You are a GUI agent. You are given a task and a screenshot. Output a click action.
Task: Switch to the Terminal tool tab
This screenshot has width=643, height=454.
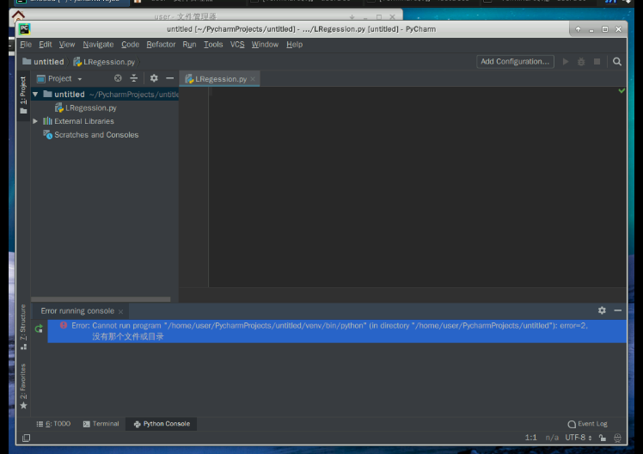point(101,424)
